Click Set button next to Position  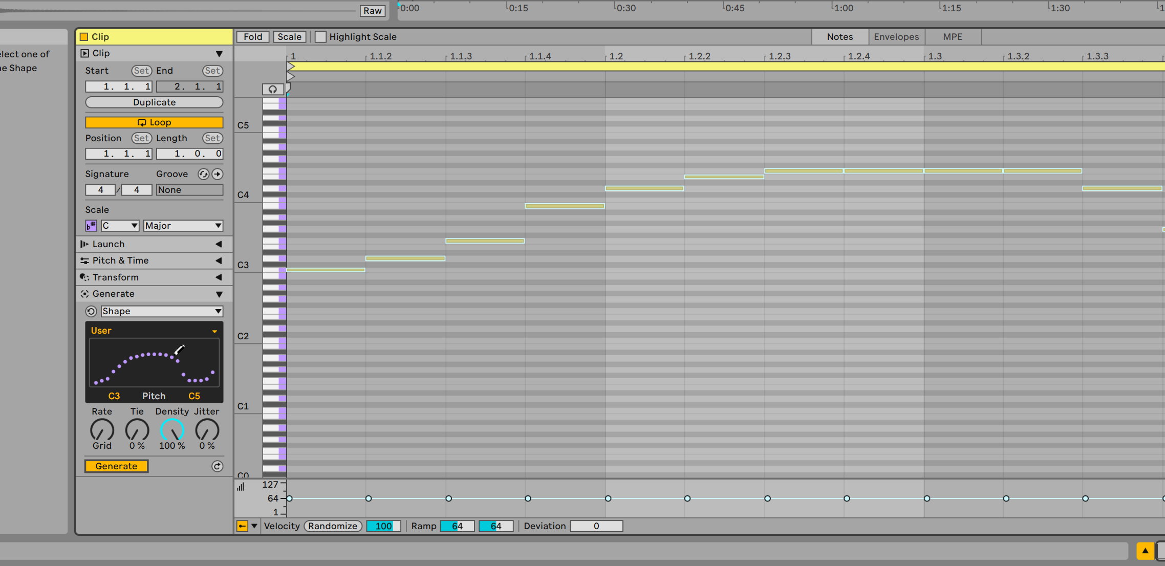[x=141, y=138]
